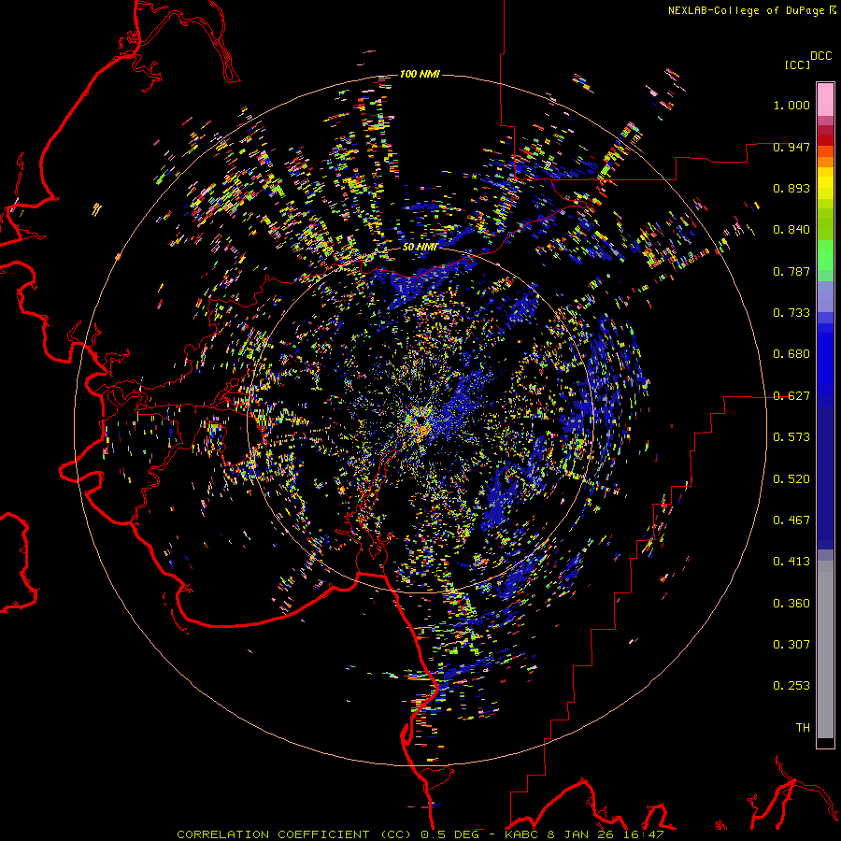Select the 0.840 scale value

point(791,230)
